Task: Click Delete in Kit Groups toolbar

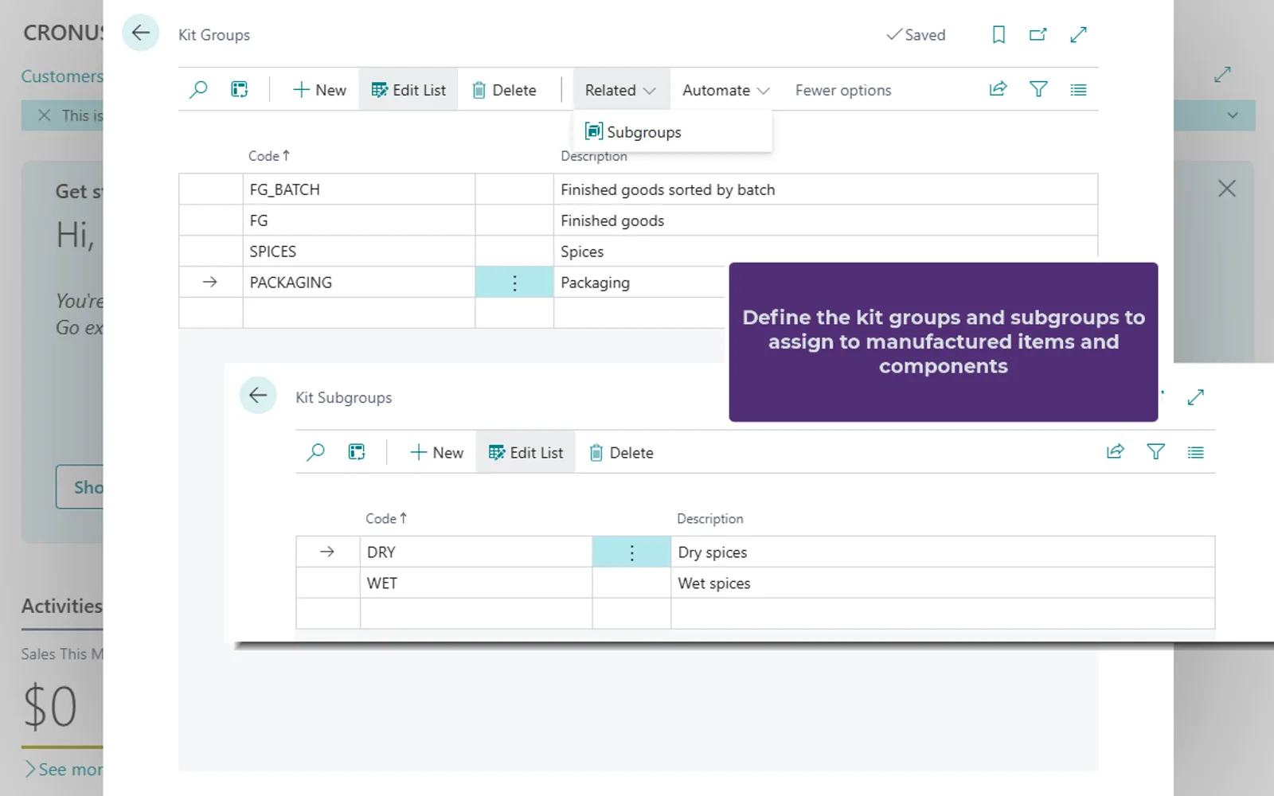Action: (504, 90)
